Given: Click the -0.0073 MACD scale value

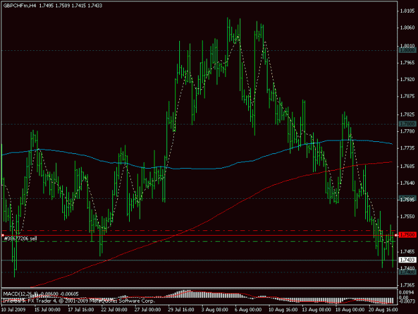Looking at the screenshot, I should pyautogui.click(x=407, y=301).
